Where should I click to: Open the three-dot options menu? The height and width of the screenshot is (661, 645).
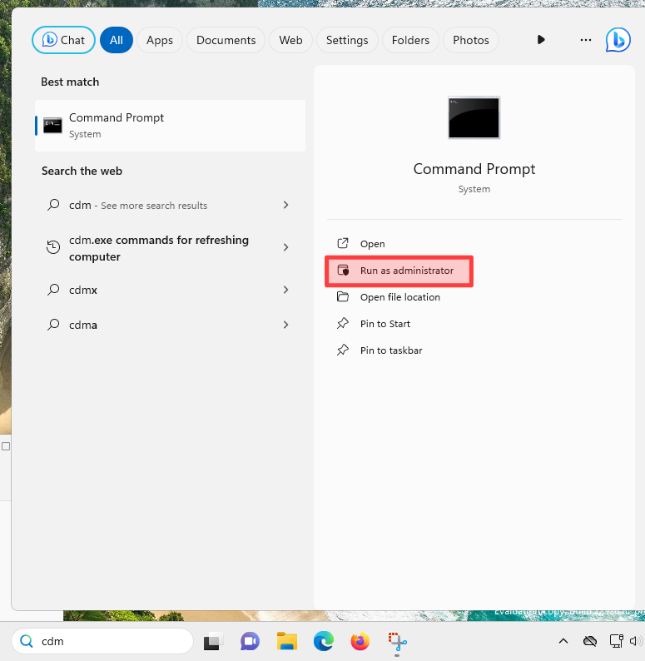[586, 40]
